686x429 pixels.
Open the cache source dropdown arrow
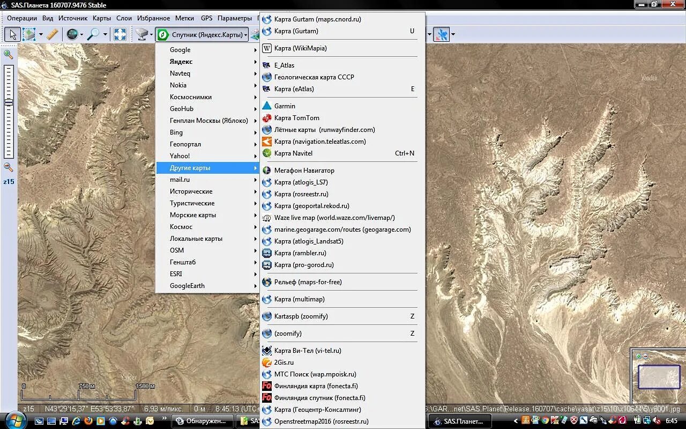(x=152, y=35)
